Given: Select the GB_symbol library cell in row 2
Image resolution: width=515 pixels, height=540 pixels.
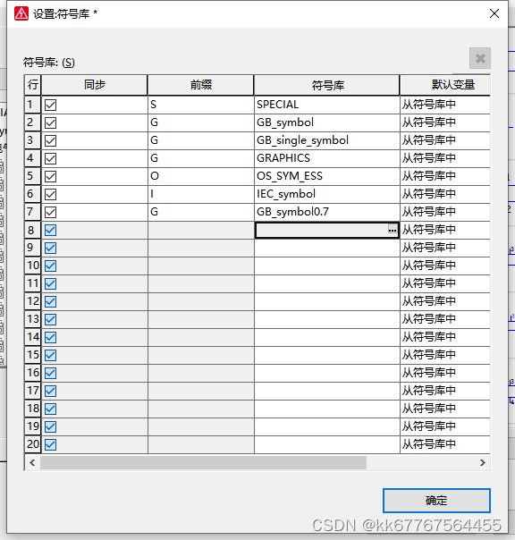Looking at the screenshot, I should tap(327, 122).
